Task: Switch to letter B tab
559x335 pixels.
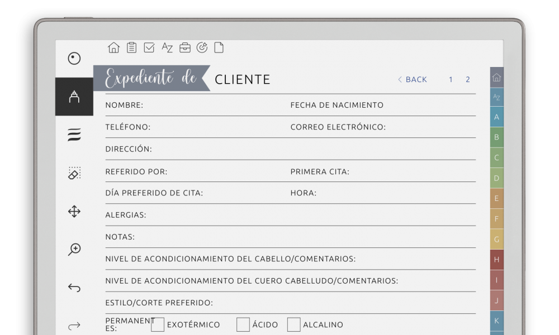Action: (496, 137)
